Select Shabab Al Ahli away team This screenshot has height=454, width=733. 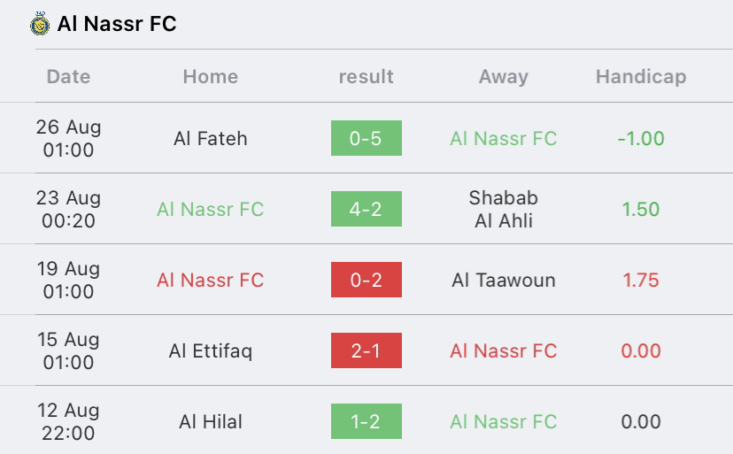click(x=504, y=209)
